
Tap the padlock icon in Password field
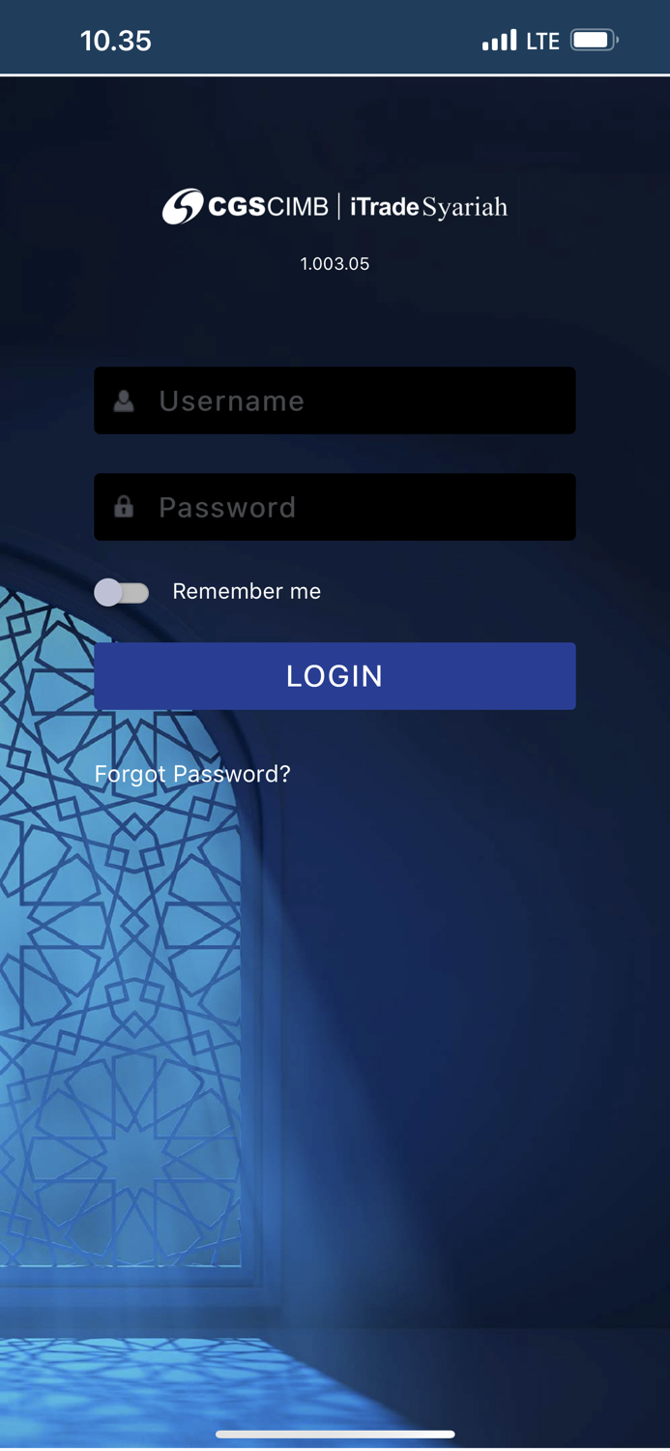click(124, 507)
